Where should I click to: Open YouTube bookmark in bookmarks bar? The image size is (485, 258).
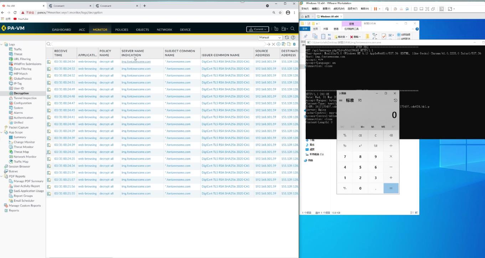(21, 19)
